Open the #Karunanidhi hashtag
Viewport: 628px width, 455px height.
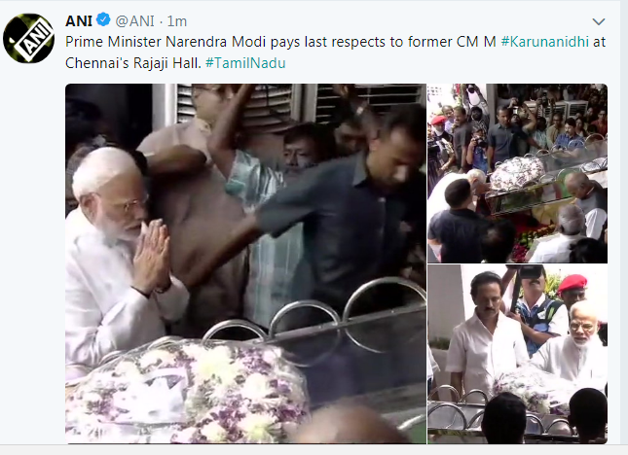[544, 42]
